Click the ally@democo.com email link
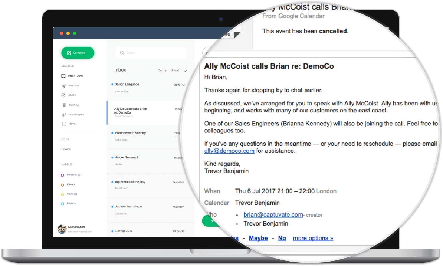The height and width of the screenshot is (266, 443). [229, 151]
